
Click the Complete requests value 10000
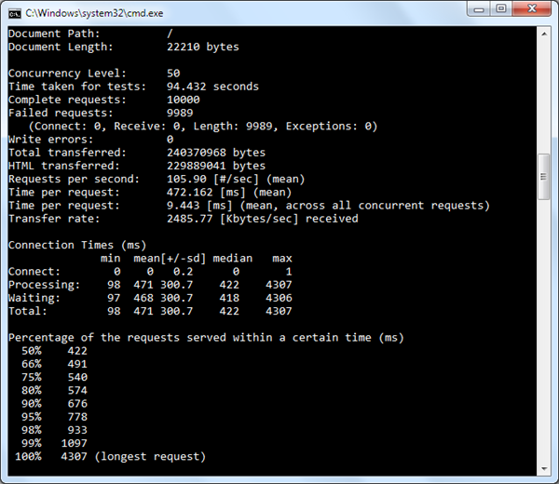coord(184,100)
